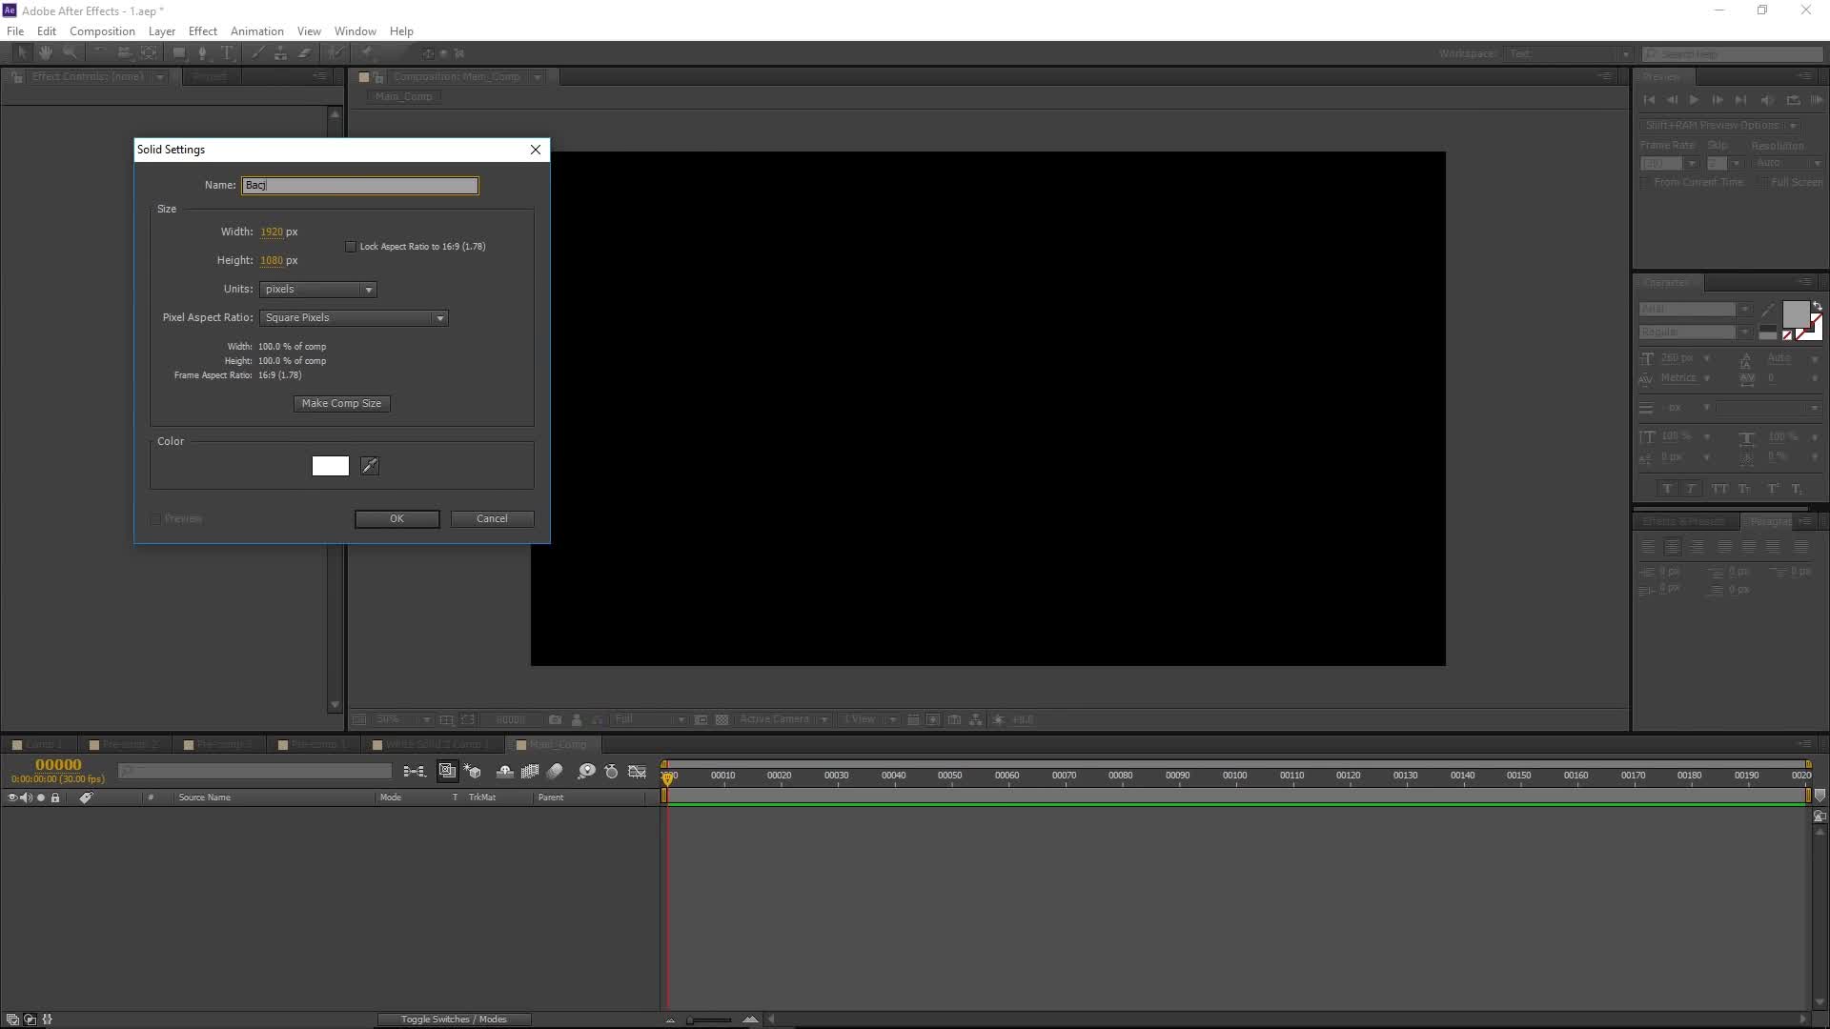
Task: Open Composition Main_Comp viewer dropdown
Action: click(538, 77)
